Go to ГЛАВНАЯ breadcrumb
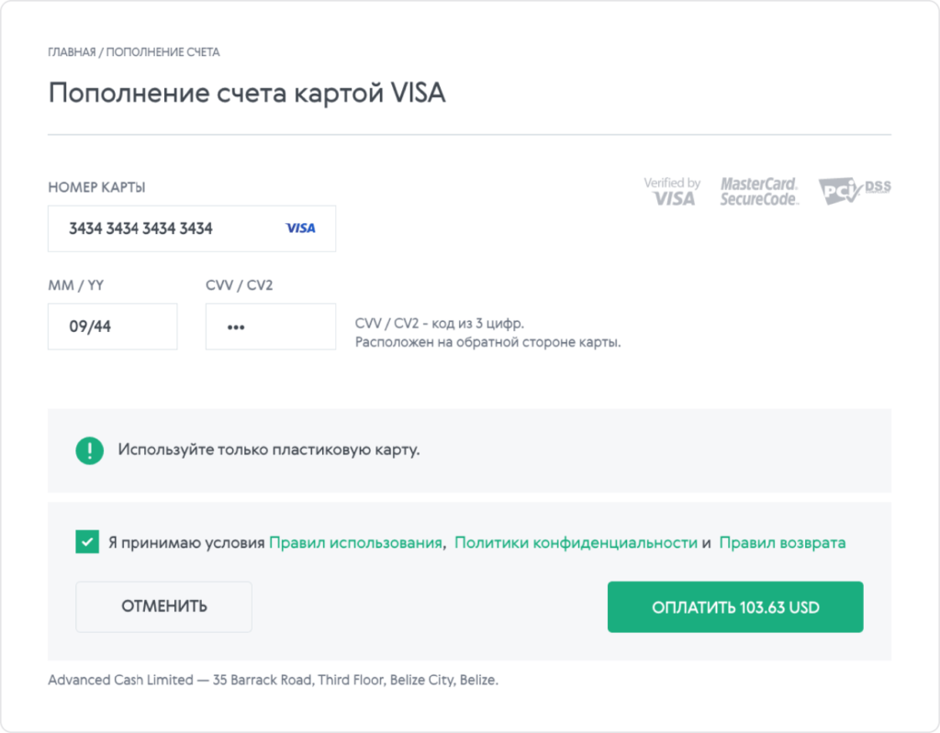 72,52
